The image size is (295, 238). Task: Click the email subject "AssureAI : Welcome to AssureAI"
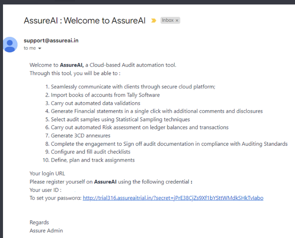pyautogui.click(x=84, y=21)
